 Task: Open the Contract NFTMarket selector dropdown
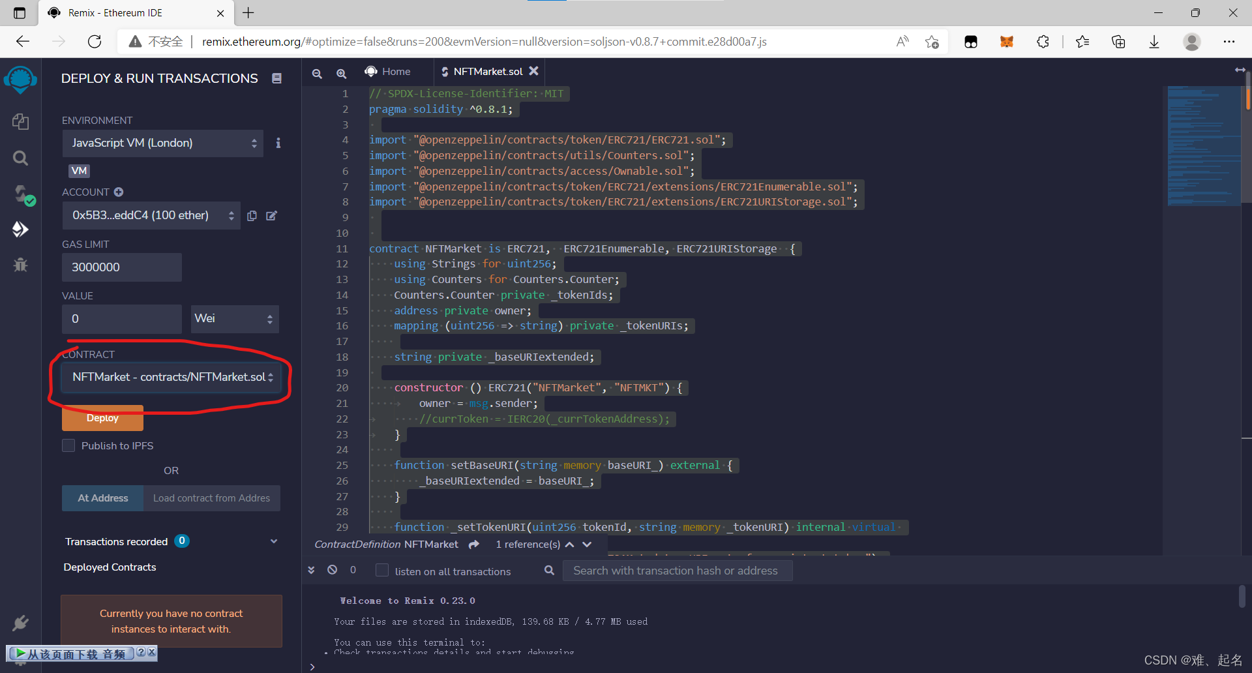click(x=171, y=377)
